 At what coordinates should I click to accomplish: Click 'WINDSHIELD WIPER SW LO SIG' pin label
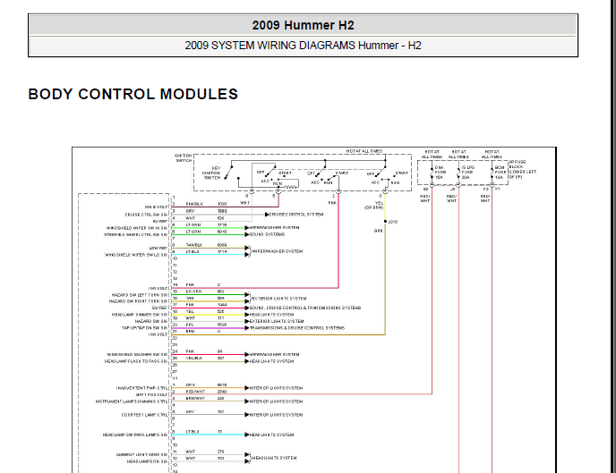click(x=136, y=255)
